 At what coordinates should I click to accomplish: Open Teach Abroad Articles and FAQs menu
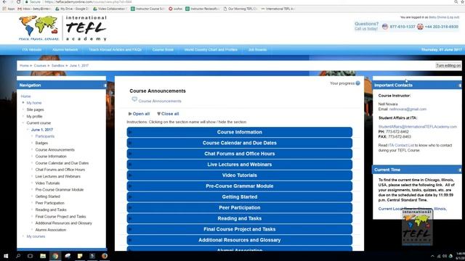coord(115,50)
